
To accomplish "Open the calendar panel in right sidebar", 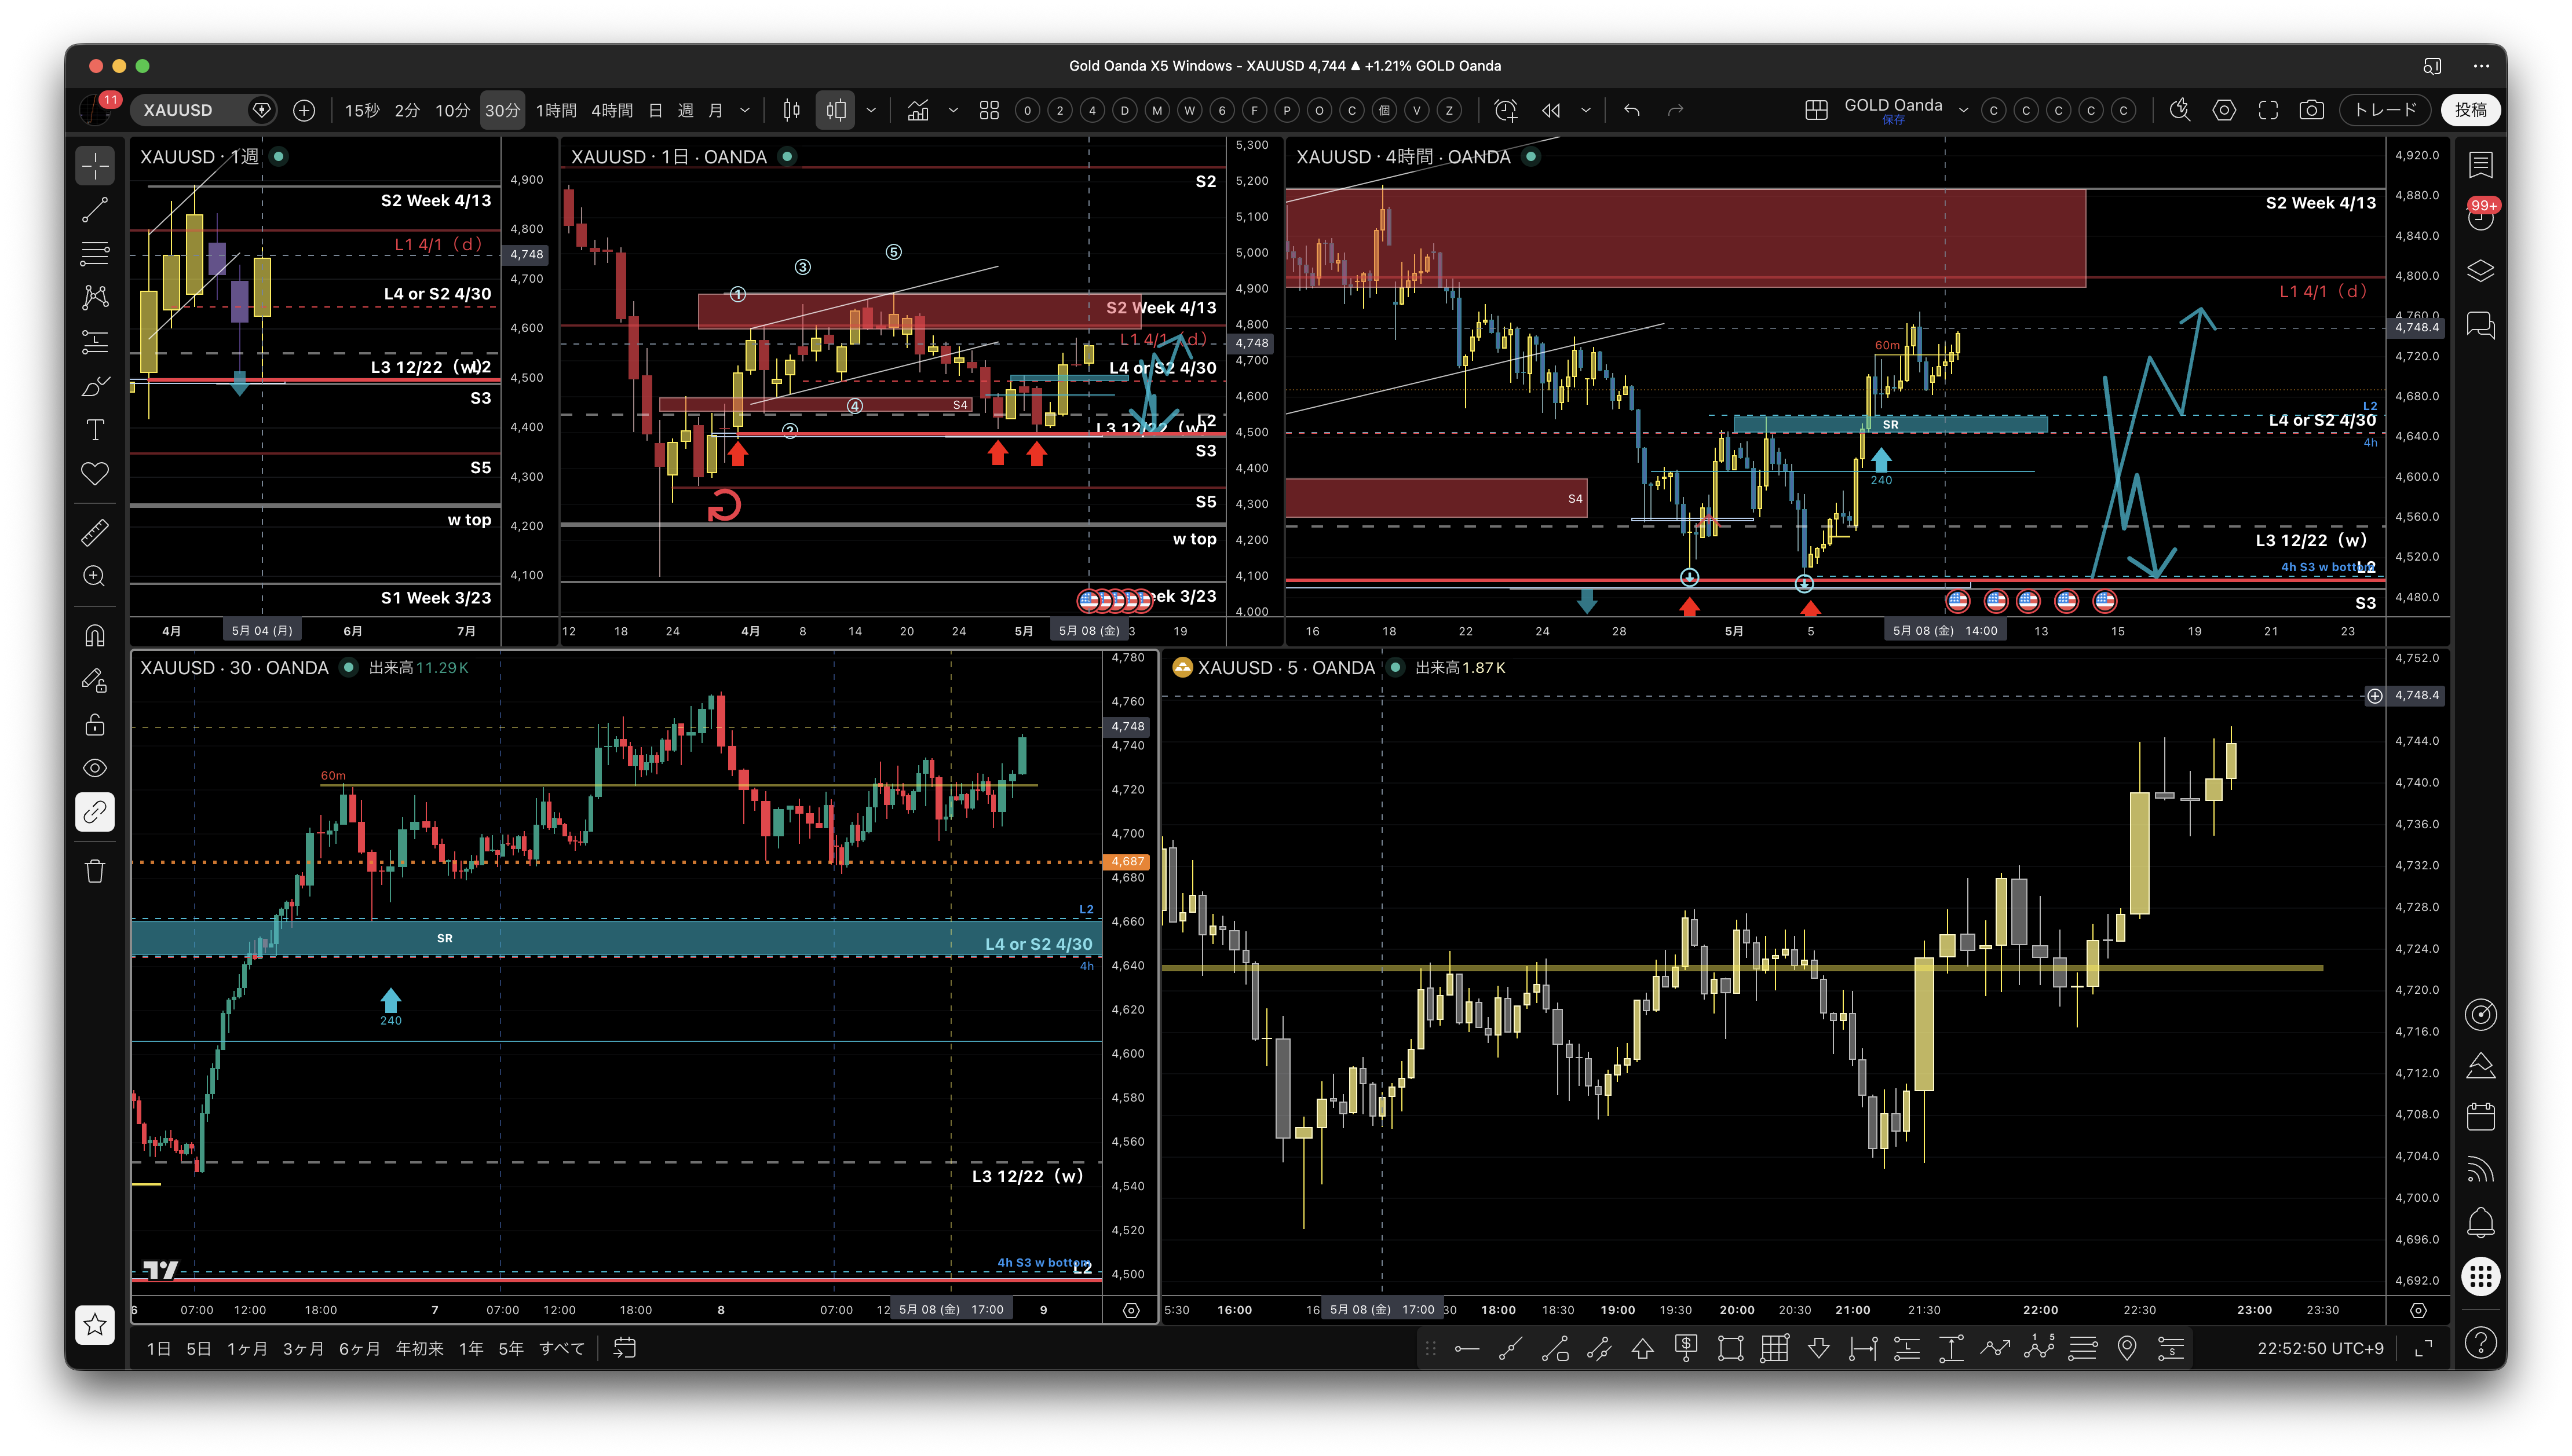I will [2481, 1117].
